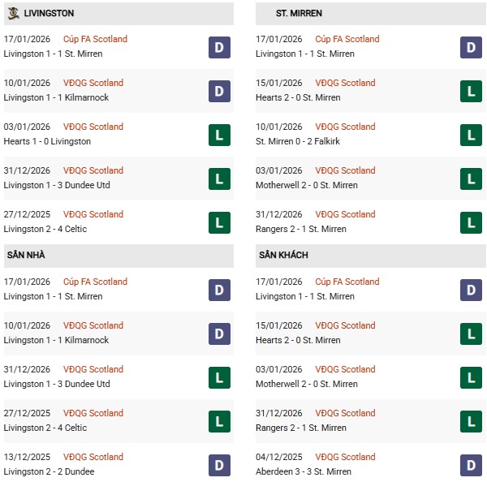Image resolution: width=487 pixels, height=482 pixels.
Task: Click loss badge for Motherwell 2-0 St. Mirren under ST. MIRREN header
Action: (x=471, y=179)
